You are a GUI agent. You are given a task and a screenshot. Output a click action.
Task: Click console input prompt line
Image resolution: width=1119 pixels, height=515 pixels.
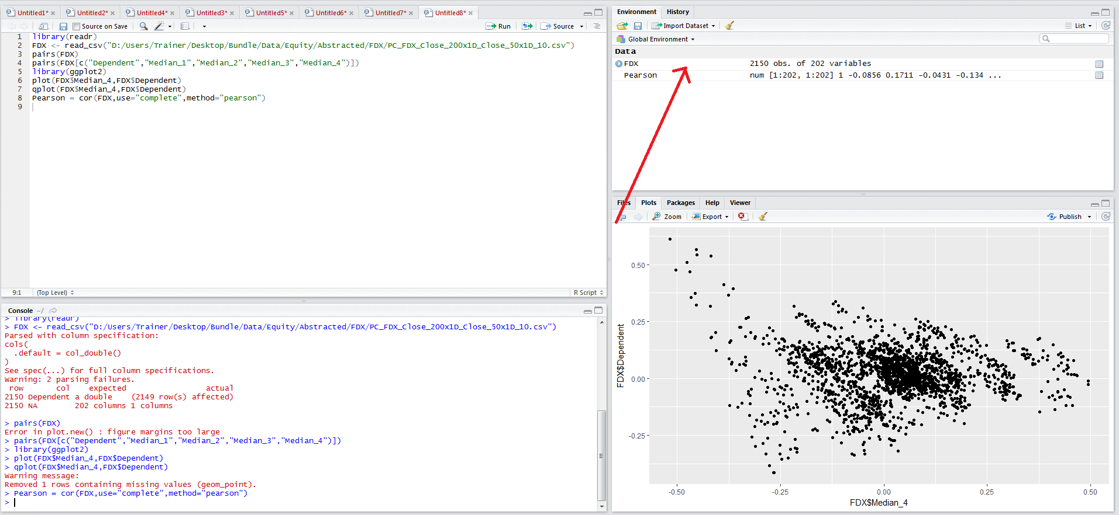[x=301, y=502]
